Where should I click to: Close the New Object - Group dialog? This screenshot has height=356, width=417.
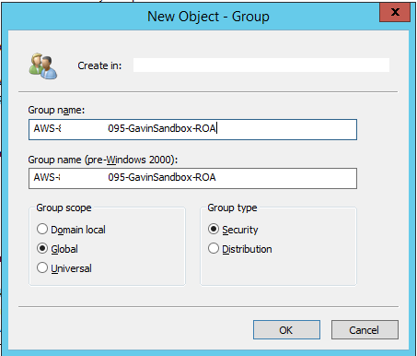tap(395, 12)
